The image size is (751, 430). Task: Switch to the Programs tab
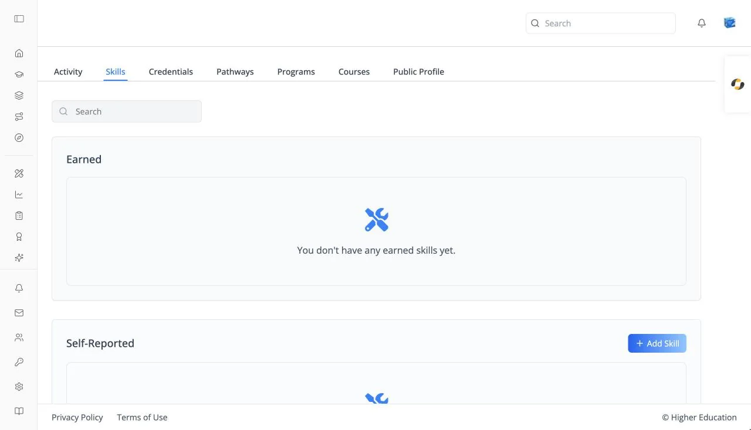click(x=296, y=71)
